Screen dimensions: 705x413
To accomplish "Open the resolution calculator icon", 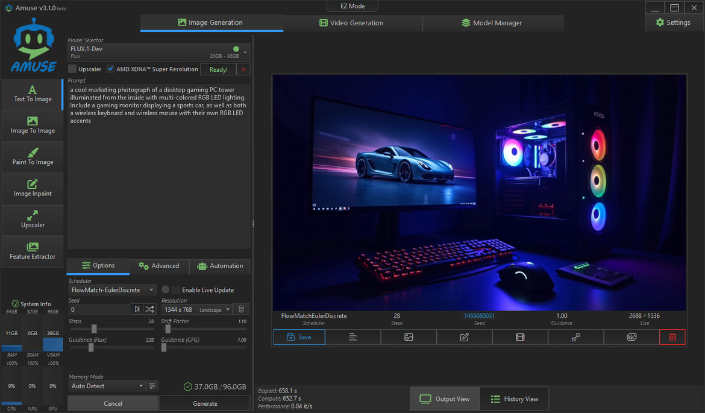I will coord(241,309).
